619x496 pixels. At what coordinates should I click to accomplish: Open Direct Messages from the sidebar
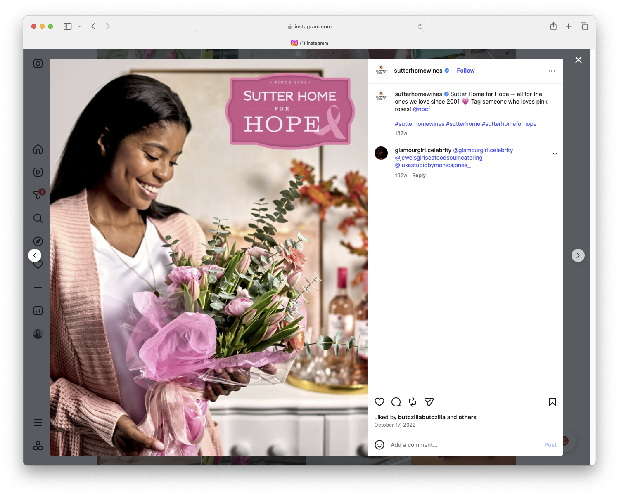(38, 195)
